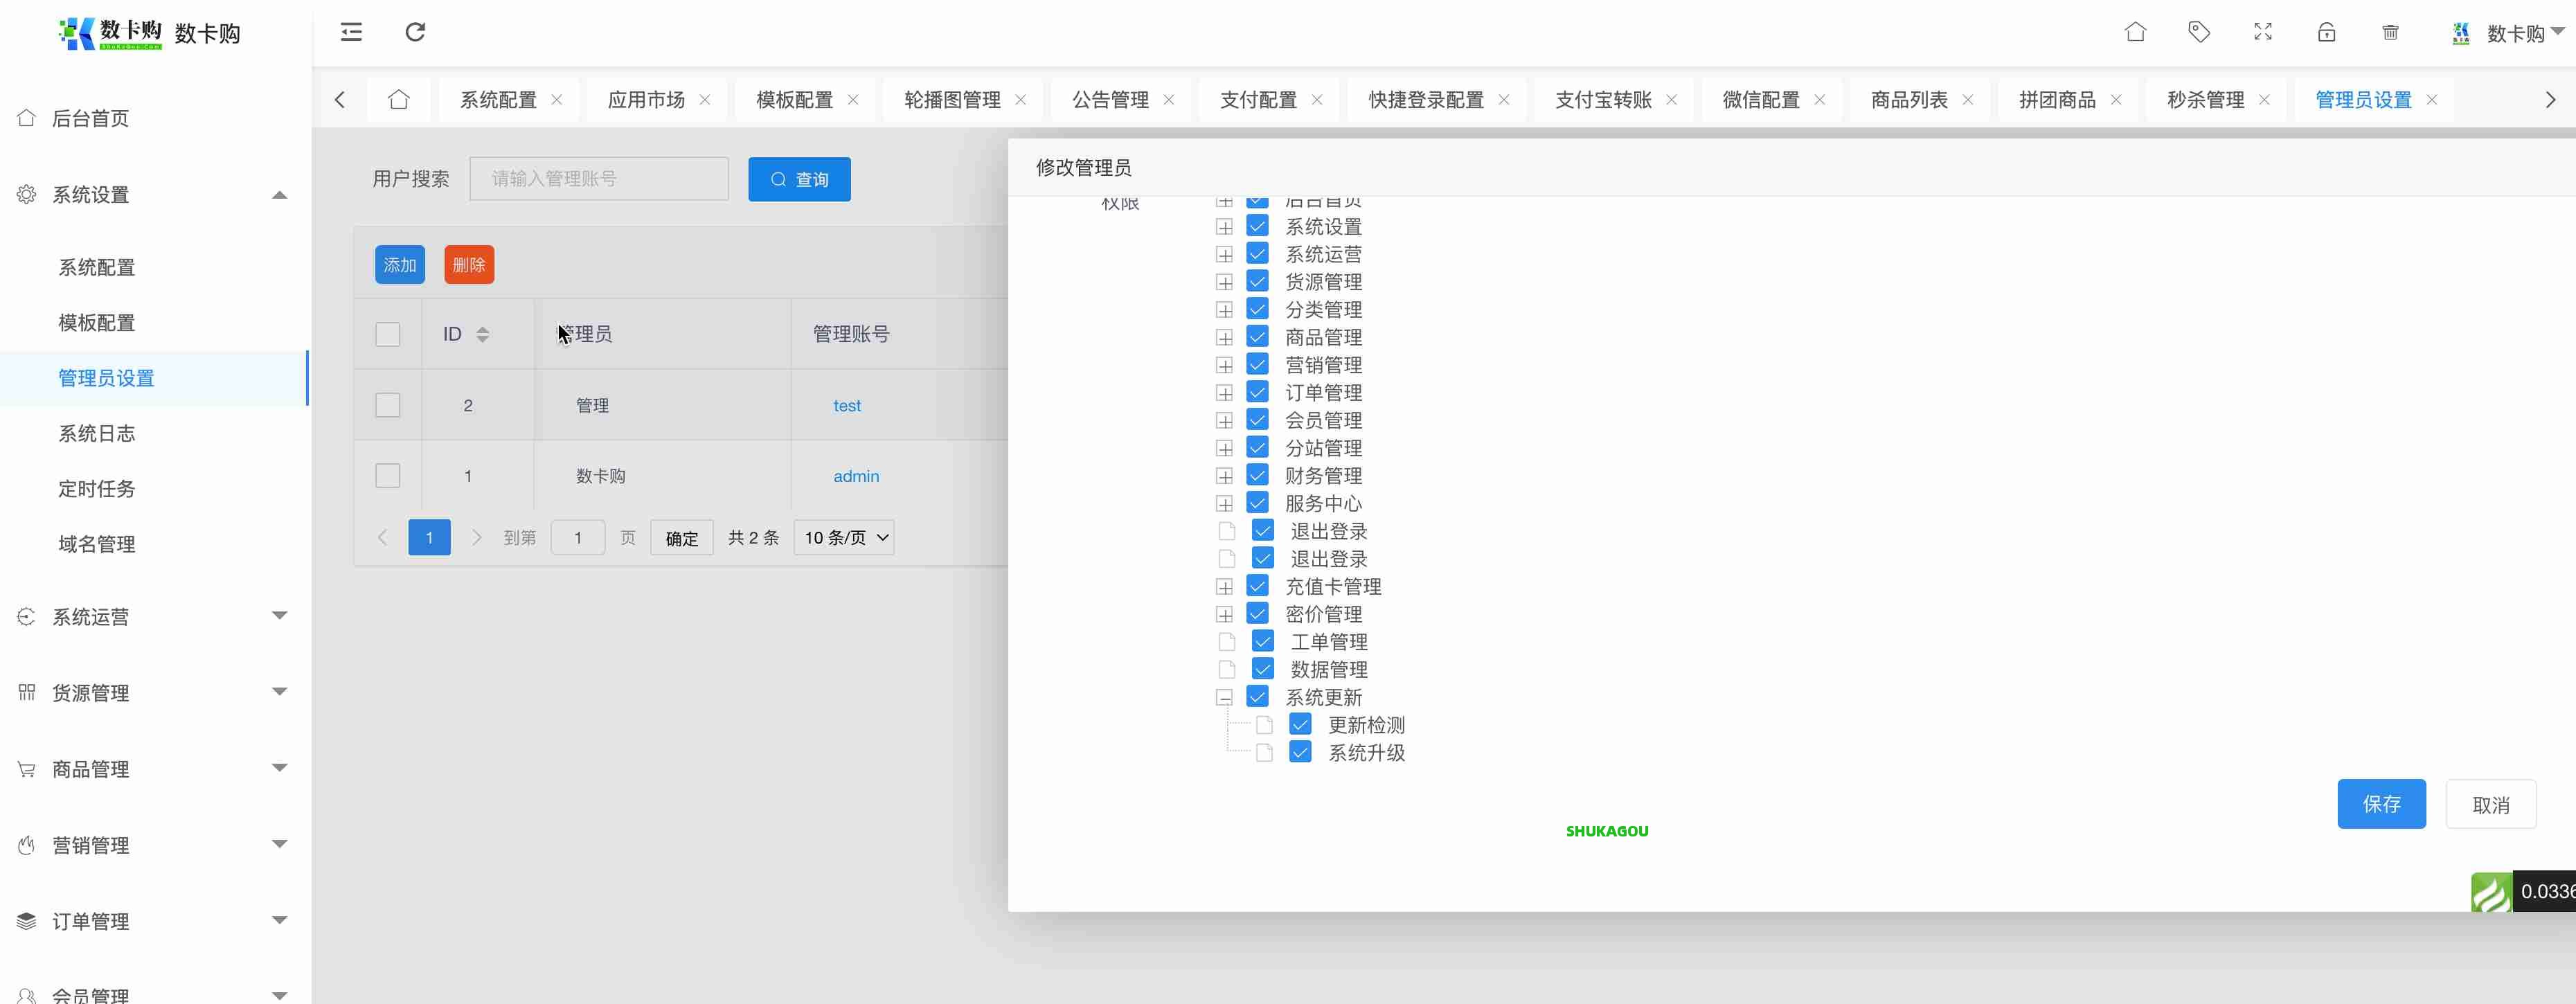Image resolution: width=2576 pixels, height=1004 pixels.
Task: Check the select-all checkbox in table header
Action: (388, 334)
